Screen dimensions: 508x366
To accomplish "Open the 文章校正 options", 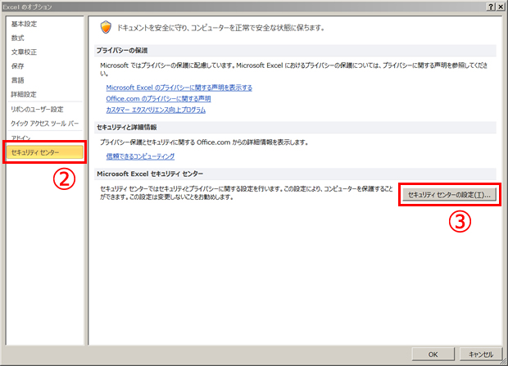I will (24, 52).
